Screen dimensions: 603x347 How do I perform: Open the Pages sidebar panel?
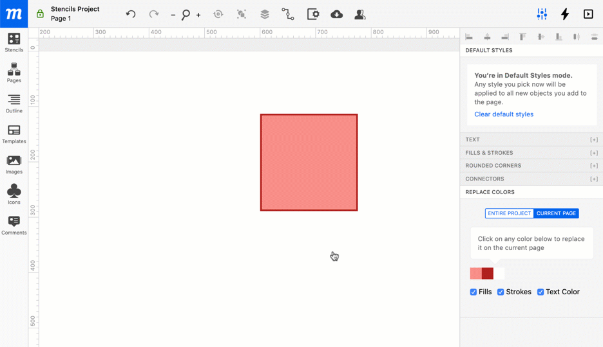pos(14,73)
